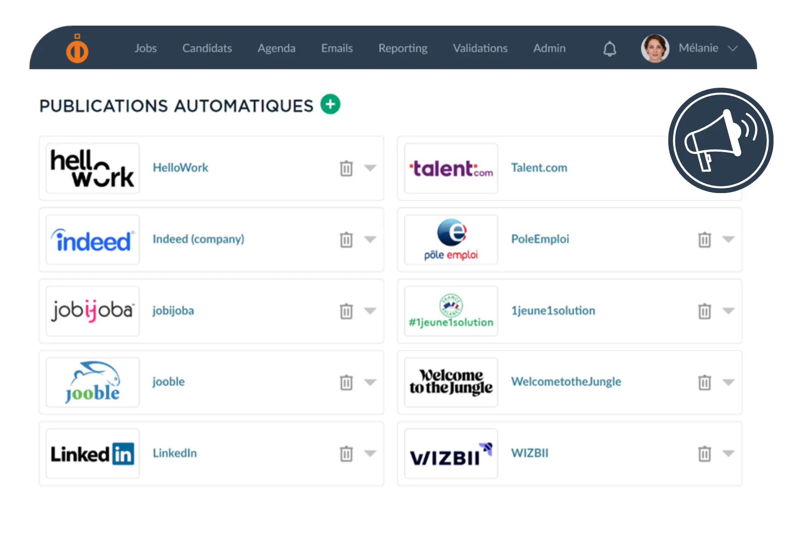Expand the WelcometotheJungle row arrow

[x=728, y=382]
